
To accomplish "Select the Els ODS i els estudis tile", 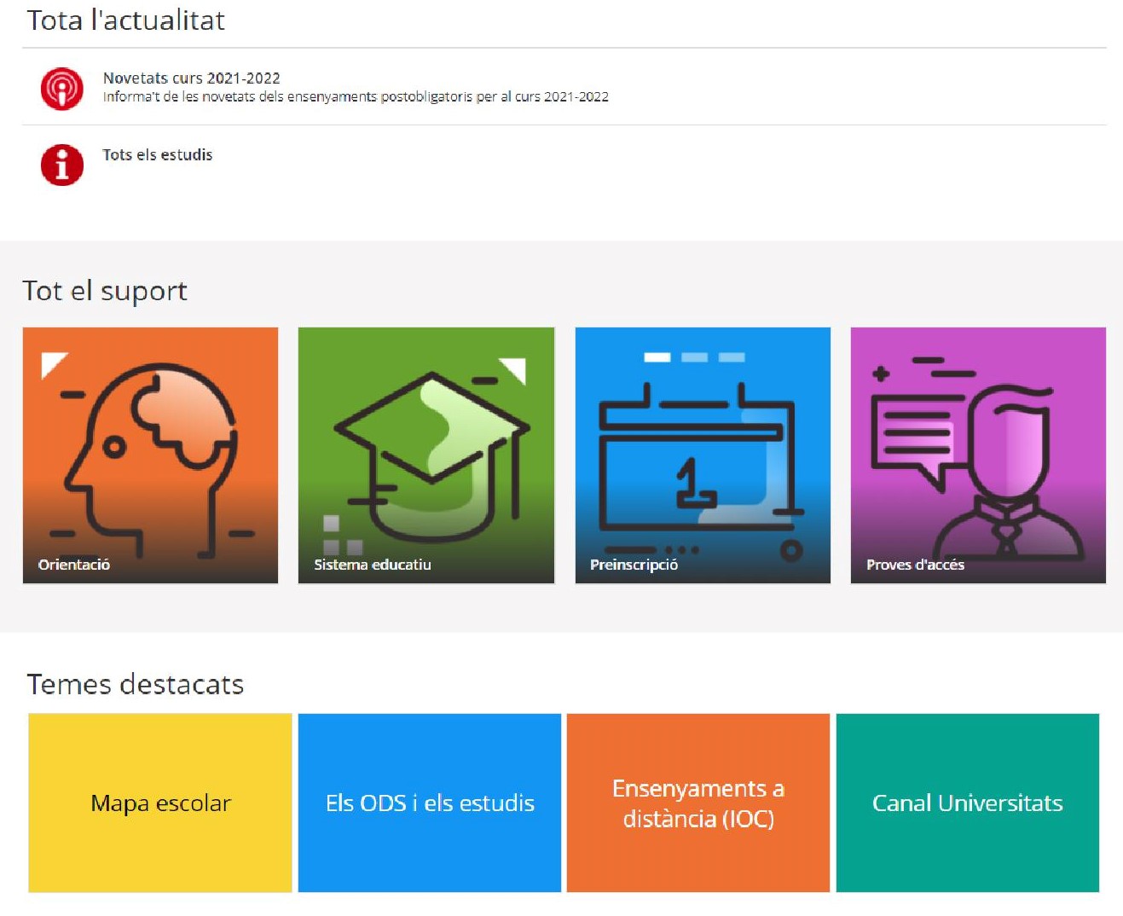I will coord(430,803).
